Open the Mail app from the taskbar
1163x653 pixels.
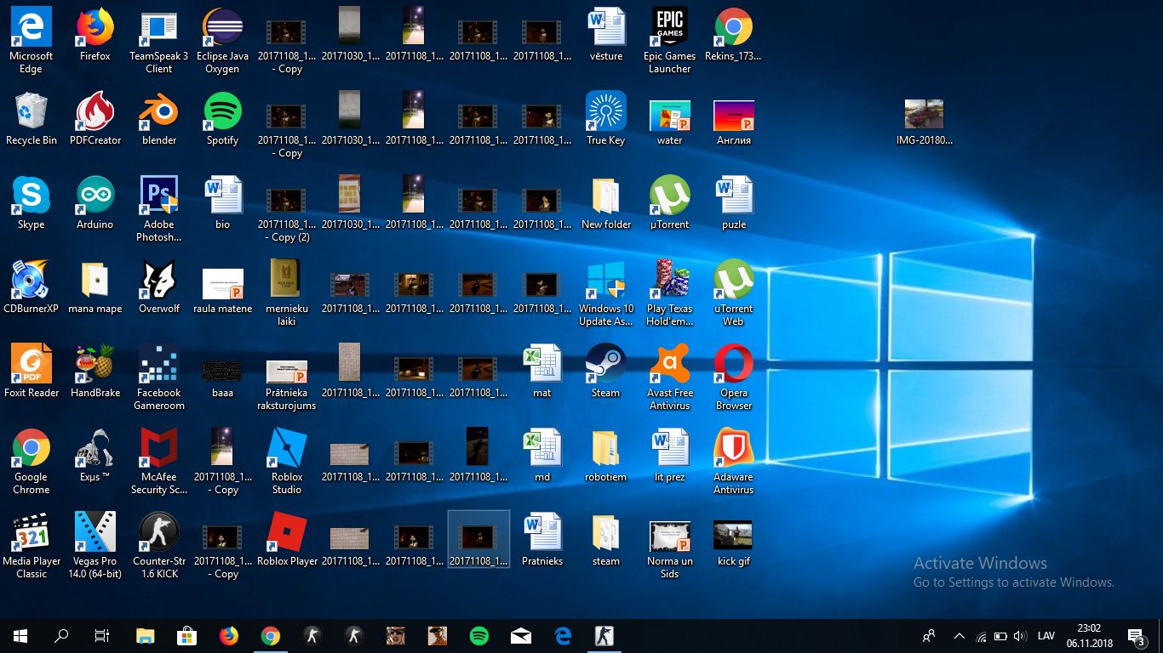coord(521,635)
